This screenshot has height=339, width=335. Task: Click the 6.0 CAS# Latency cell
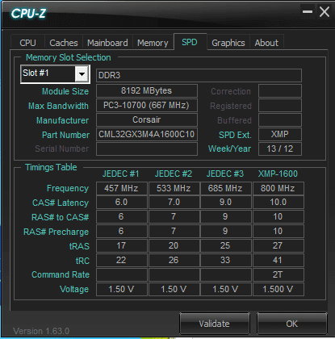click(122, 203)
